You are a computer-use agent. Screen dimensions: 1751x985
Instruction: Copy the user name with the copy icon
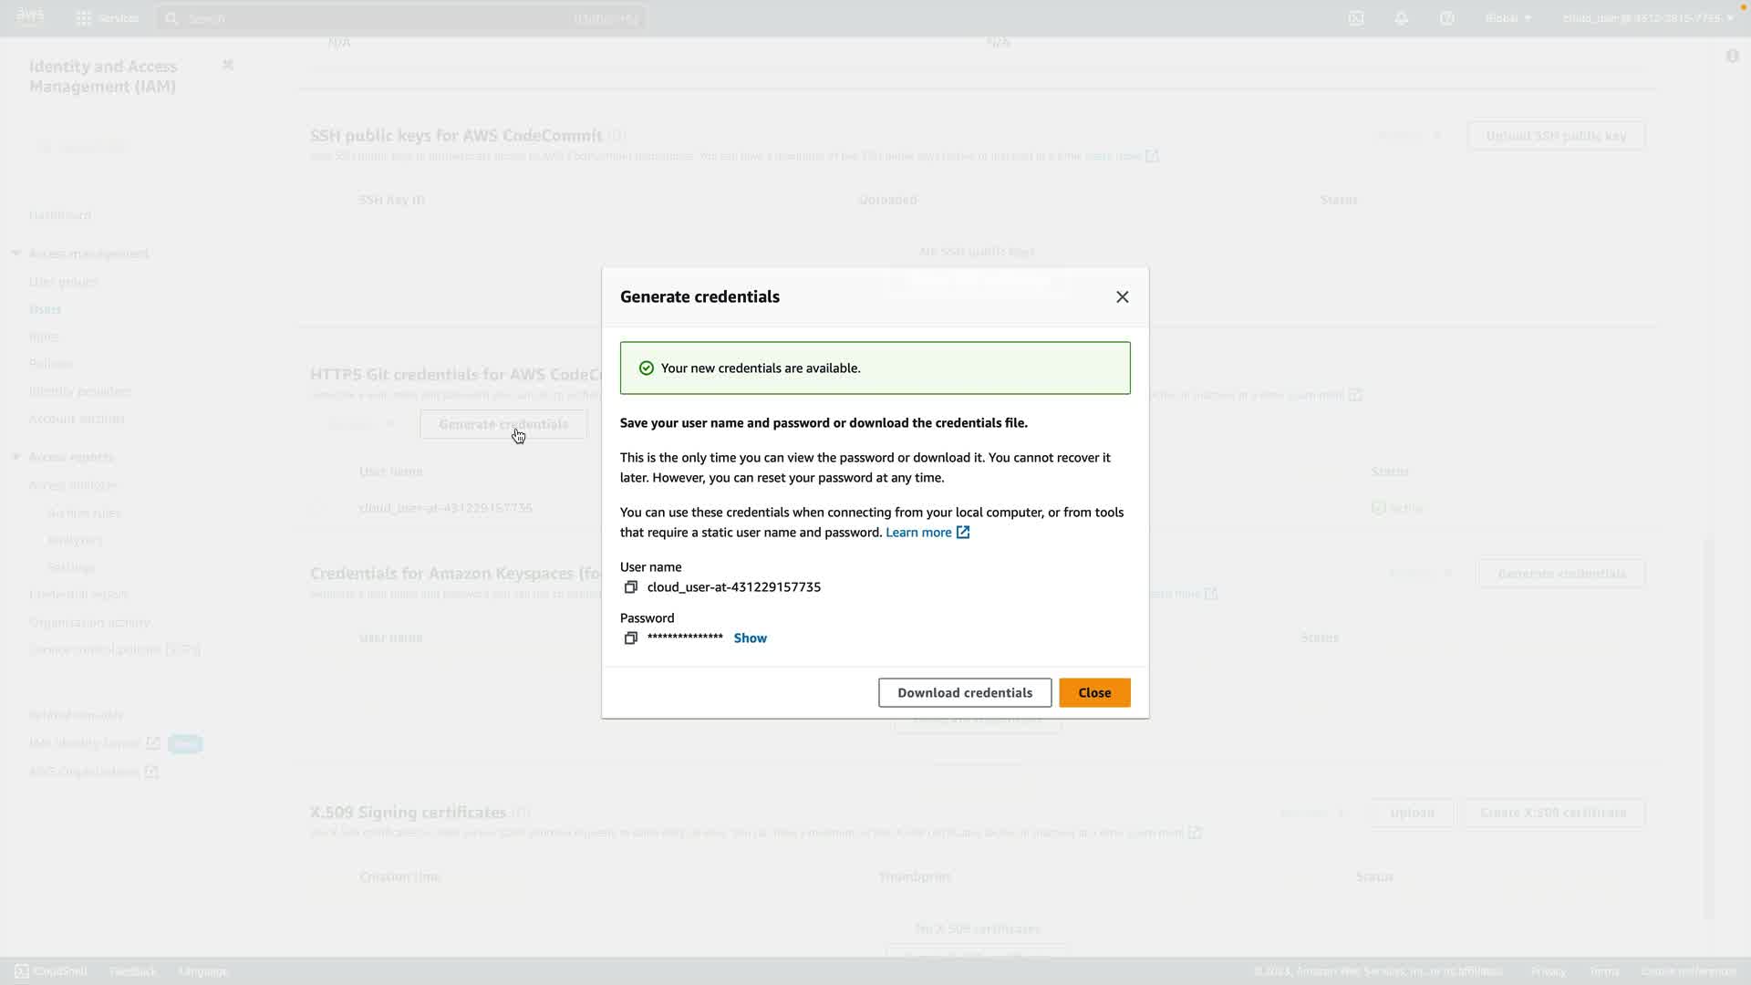click(x=630, y=587)
